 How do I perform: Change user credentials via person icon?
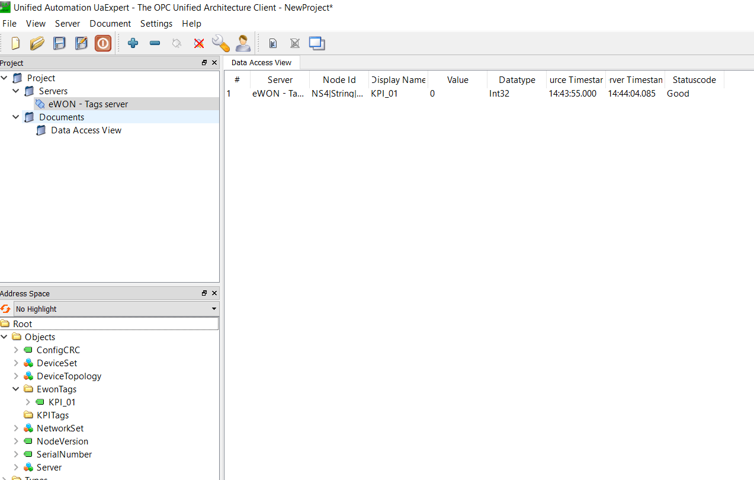click(x=242, y=43)
